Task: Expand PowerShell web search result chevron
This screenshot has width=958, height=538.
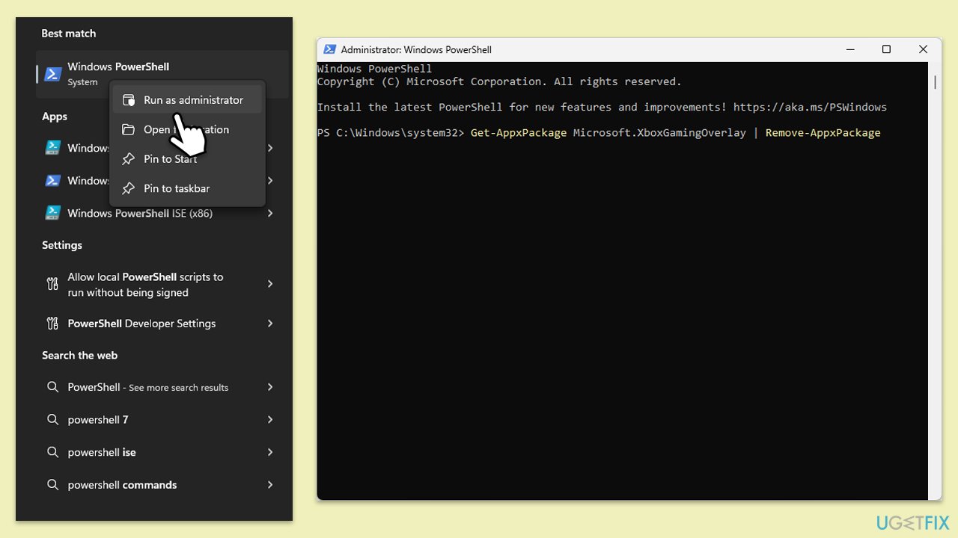Action: click(270, 387)
